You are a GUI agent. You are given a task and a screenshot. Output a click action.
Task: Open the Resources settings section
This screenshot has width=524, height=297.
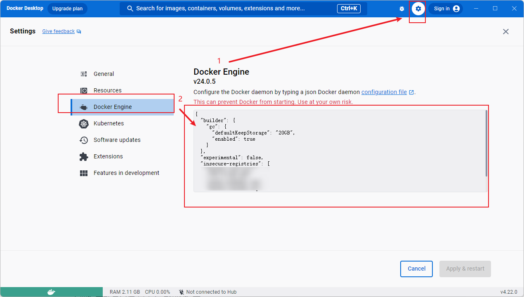pyautogui.click(x=123, y=90)
